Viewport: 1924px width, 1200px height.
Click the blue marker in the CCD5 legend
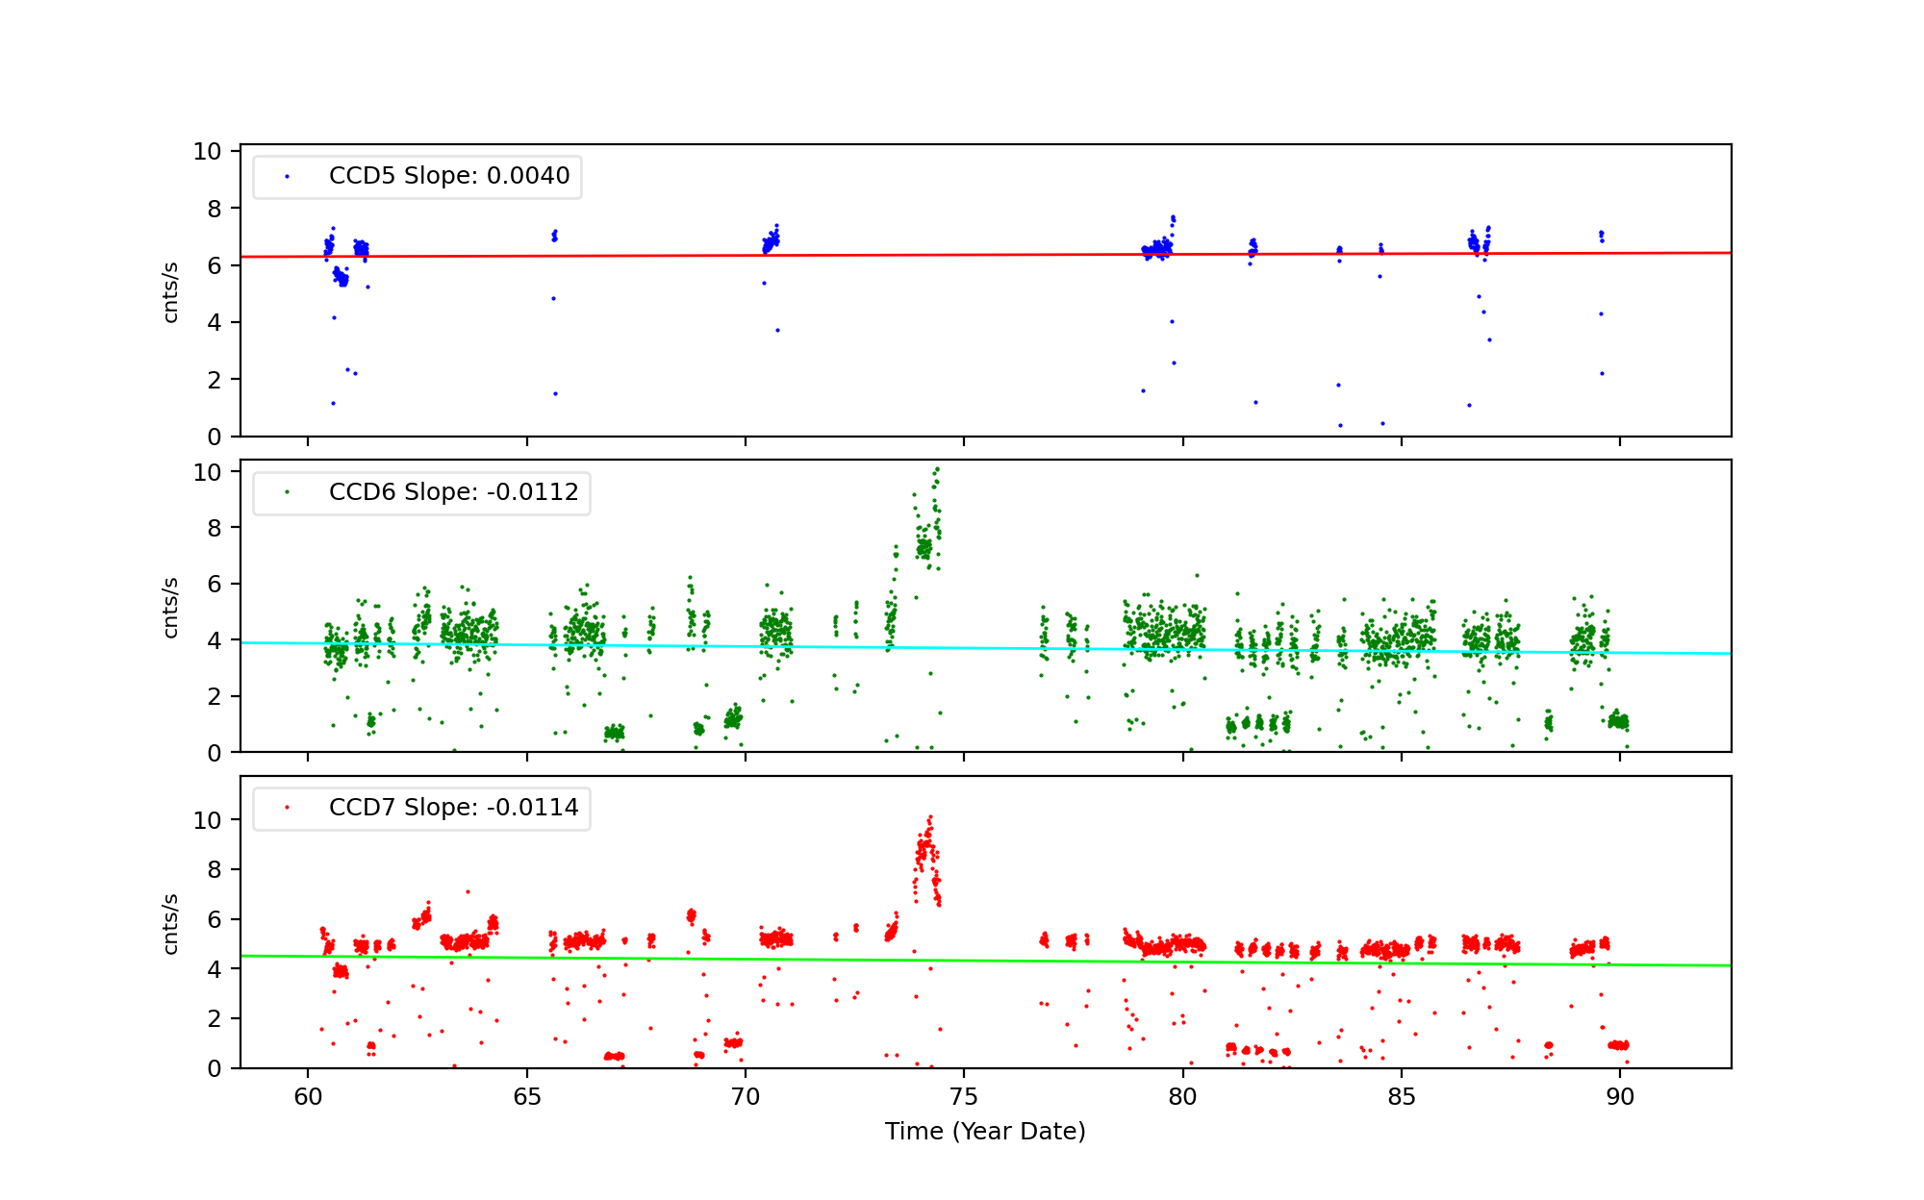click(287, 177)
